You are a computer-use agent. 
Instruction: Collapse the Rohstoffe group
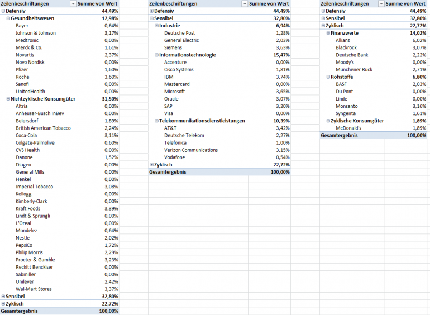328,77
